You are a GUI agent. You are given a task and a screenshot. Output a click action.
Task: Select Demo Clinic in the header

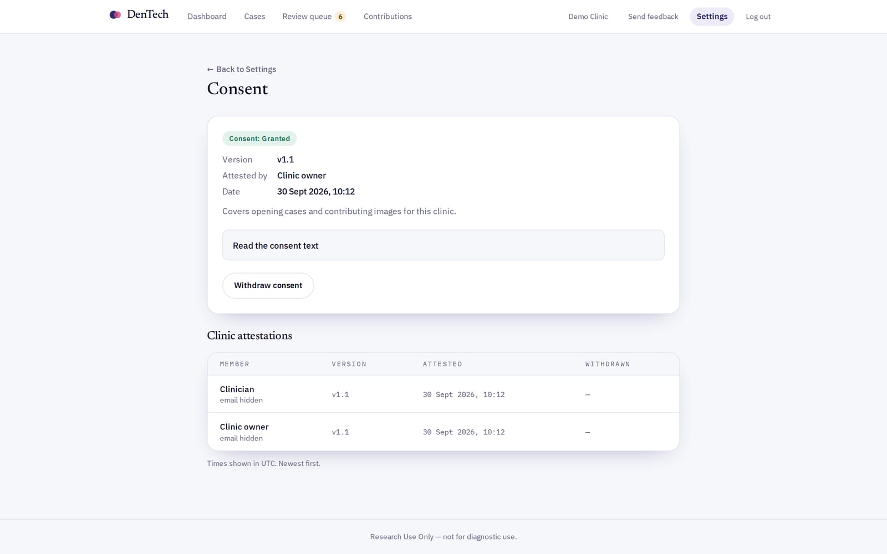coord(588,17)
